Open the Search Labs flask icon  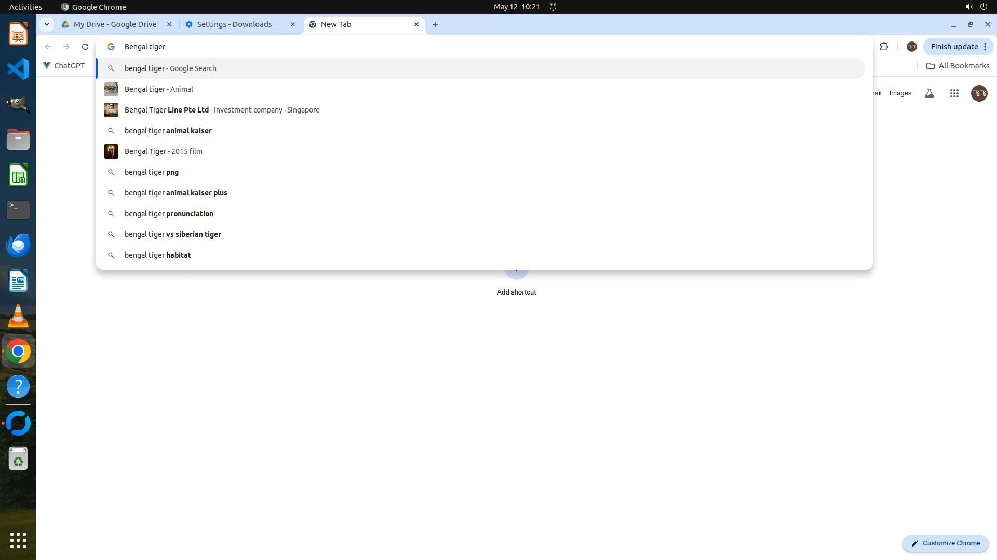point(929,93)
